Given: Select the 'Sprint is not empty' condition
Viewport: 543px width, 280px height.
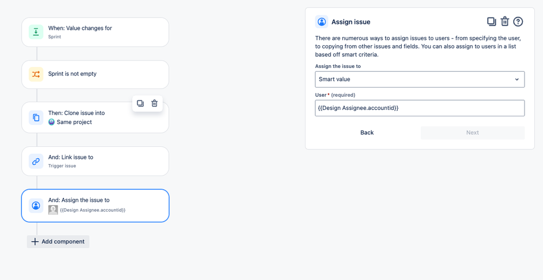Looking at the screenshot, I should point(95,74).
